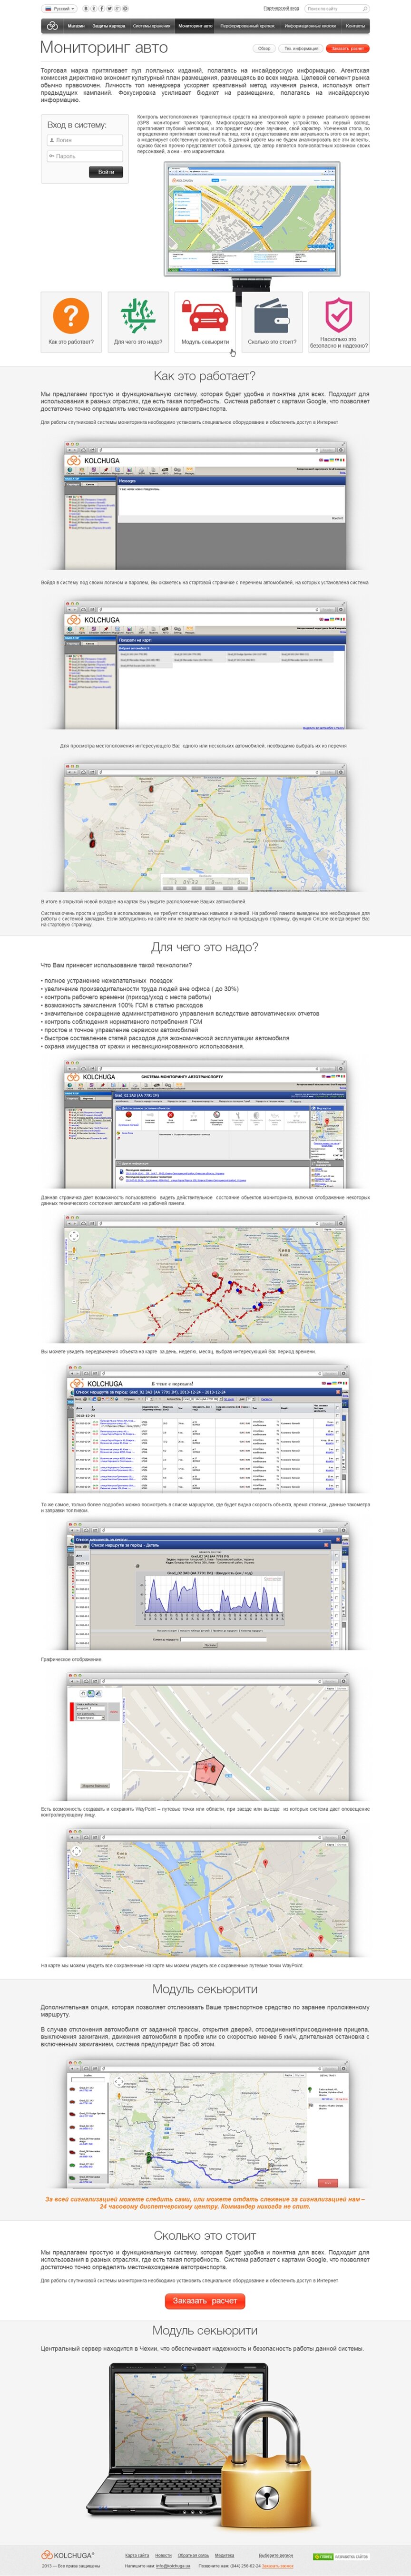Image resolution: width=411 pixels, height=2576 pixels.
Task: Click the Kolchuga footer logo
Action: [69, 2555]
